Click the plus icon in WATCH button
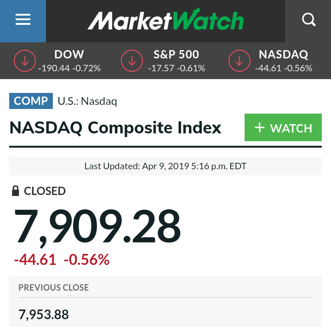The height and width of the screenshot is (327, 331). 259,127
